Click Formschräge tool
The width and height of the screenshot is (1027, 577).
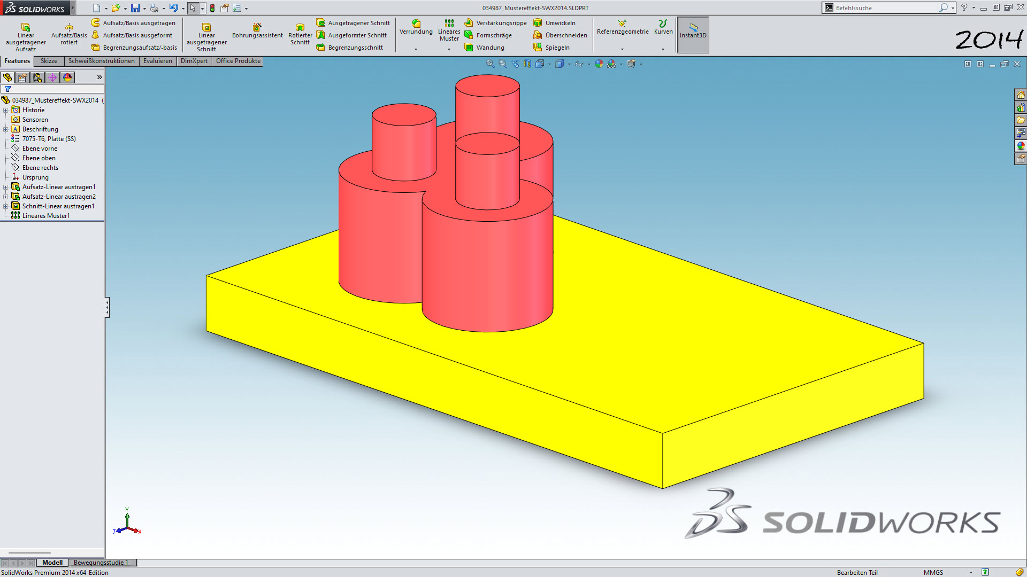pos(488,35)
